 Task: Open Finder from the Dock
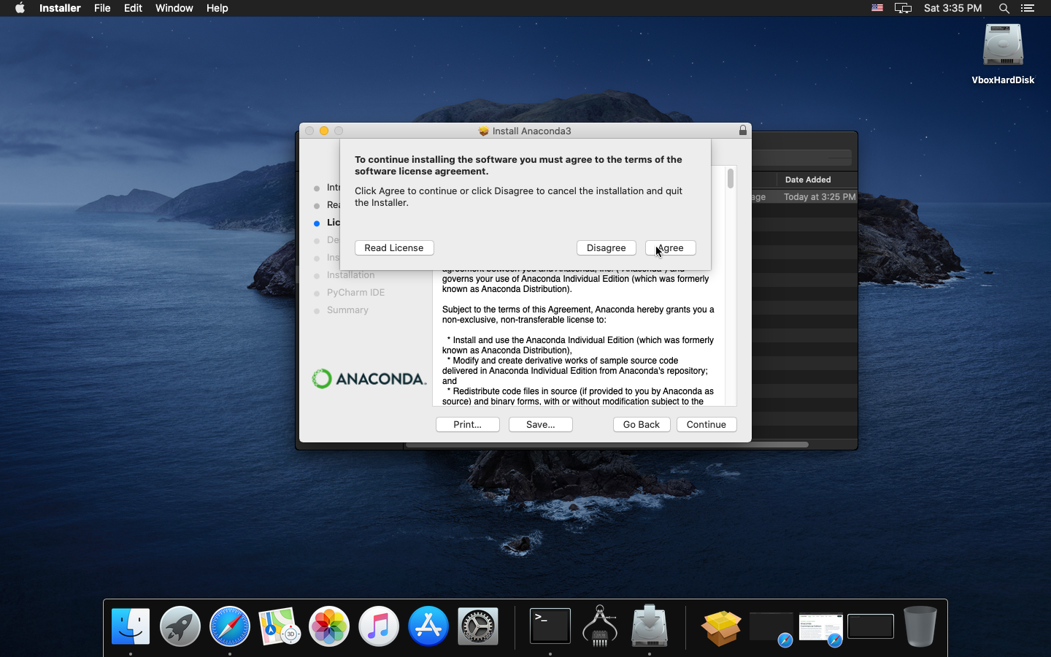coord(131,626)
